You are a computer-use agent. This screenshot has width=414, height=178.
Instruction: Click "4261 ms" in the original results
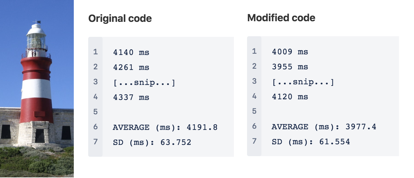click(131, 67)
